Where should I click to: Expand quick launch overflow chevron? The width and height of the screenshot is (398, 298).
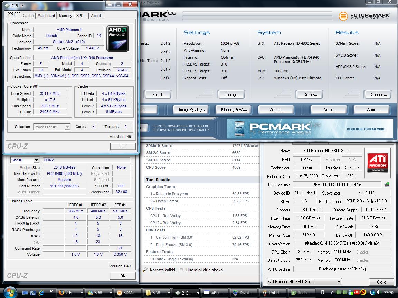click(51, 291)
